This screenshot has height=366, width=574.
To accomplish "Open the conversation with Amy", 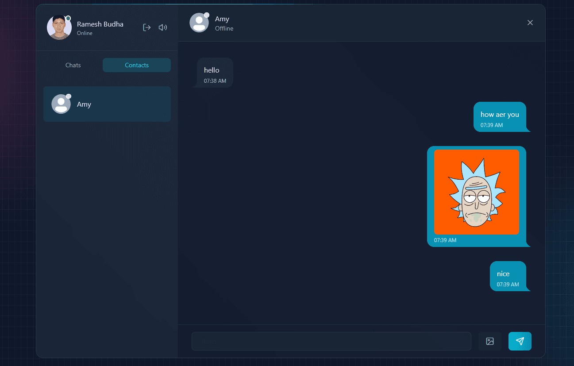I will (107, 104).
